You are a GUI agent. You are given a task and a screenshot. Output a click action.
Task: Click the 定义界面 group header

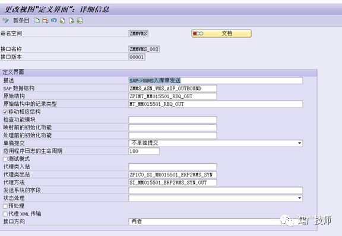159,72
